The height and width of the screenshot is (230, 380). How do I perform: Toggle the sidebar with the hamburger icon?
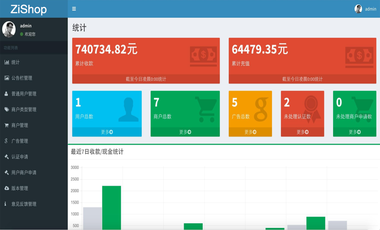click(74, 9)
